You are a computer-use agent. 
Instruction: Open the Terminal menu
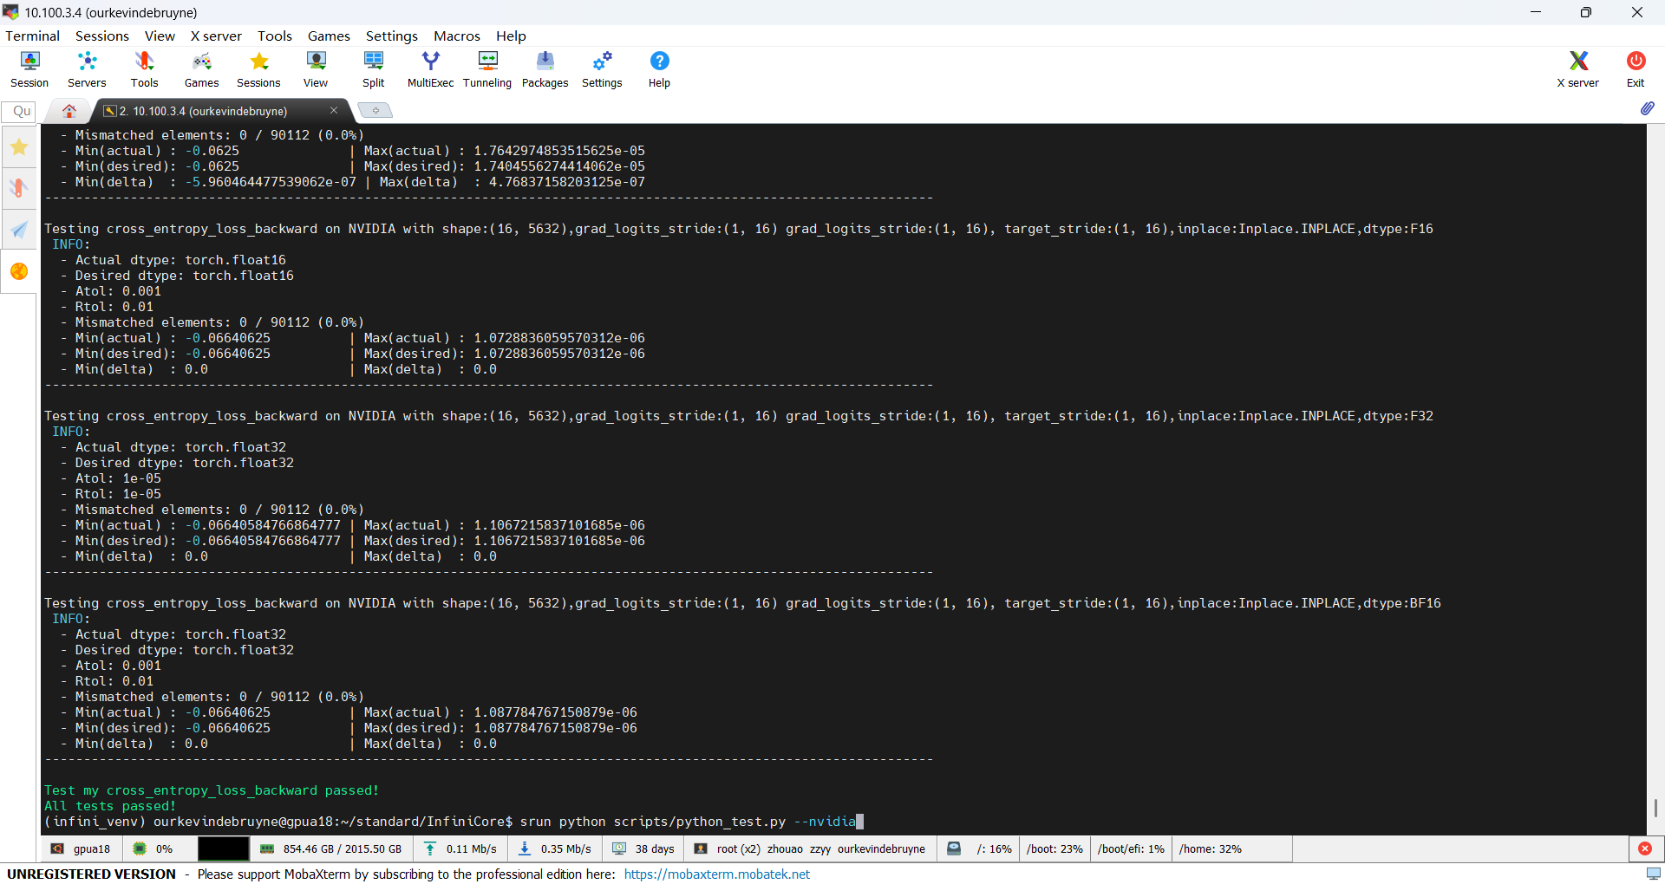(x=32, y=36)
